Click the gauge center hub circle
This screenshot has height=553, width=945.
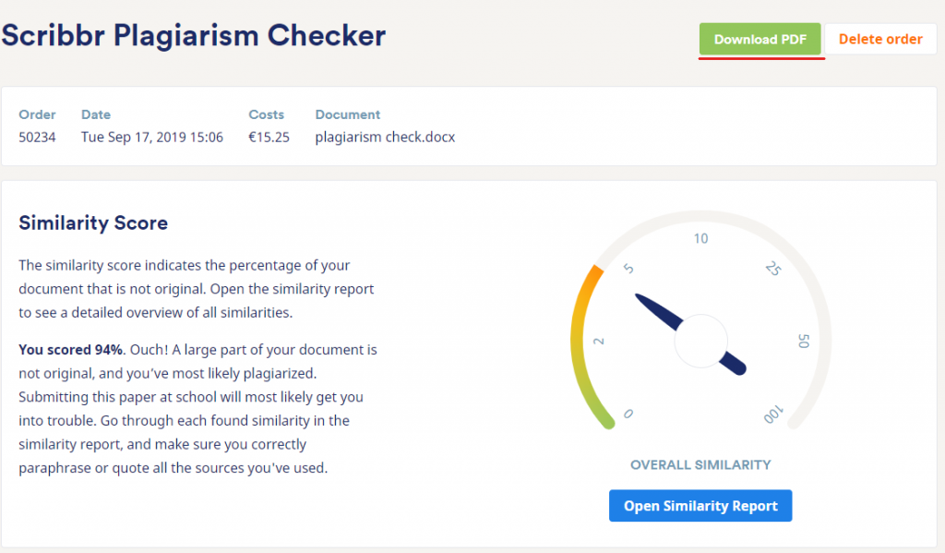[701, 341]
